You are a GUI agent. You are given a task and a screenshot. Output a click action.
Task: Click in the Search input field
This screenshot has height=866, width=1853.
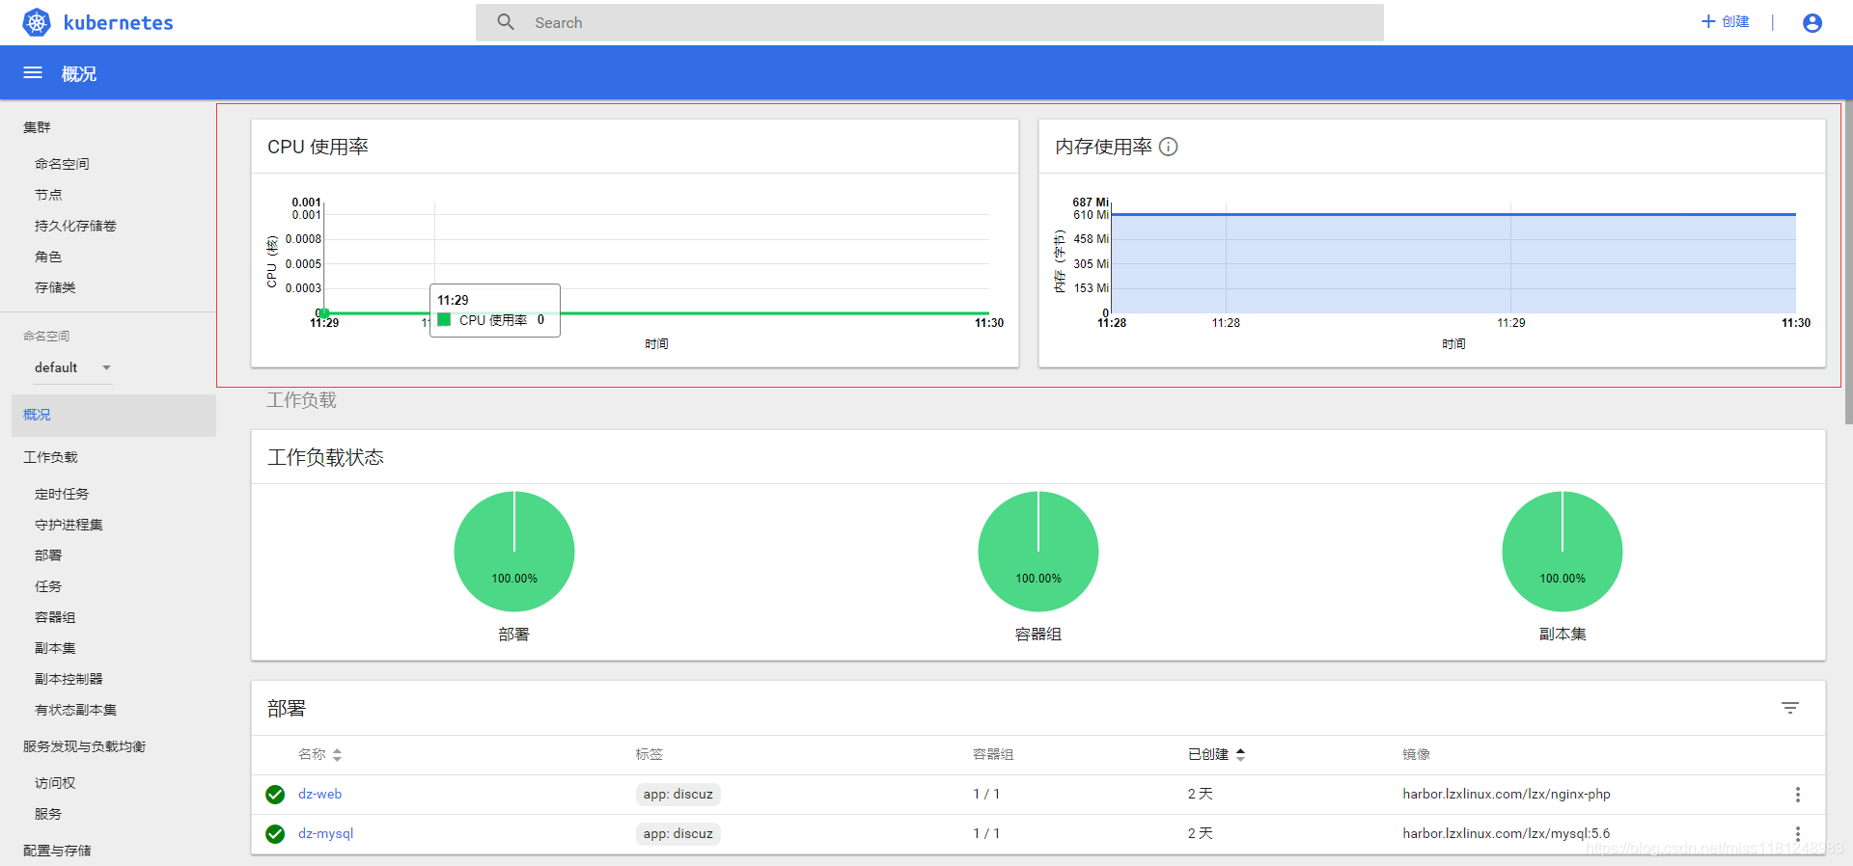929,22
